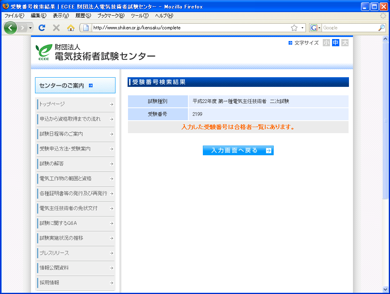Click the page icon in the address bar
Viewport: 390px width, 294px height.
pyautogui.click(x=86, y=28)
